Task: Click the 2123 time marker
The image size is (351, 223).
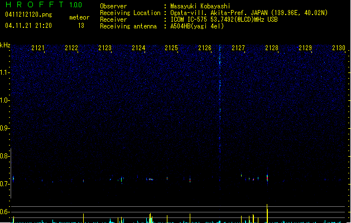Action: click(x=105, y=48)
